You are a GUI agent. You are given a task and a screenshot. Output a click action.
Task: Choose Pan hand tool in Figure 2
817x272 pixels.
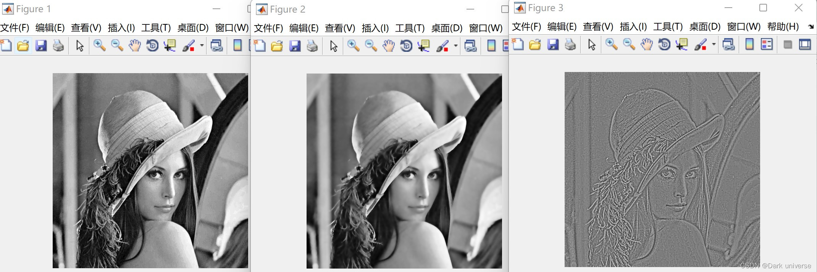tap(388, 46)
